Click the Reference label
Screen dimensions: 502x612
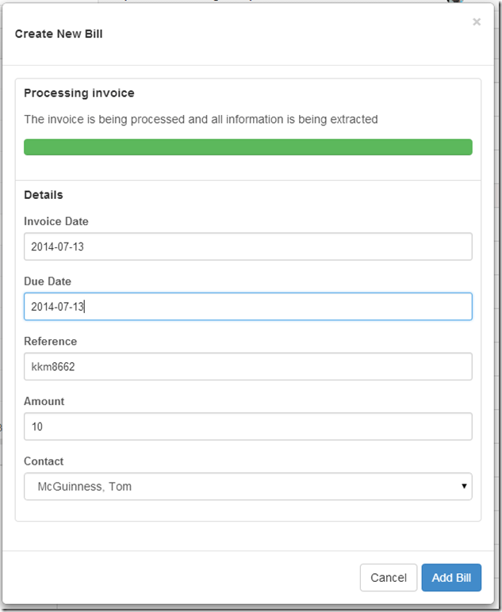[50, 342]
